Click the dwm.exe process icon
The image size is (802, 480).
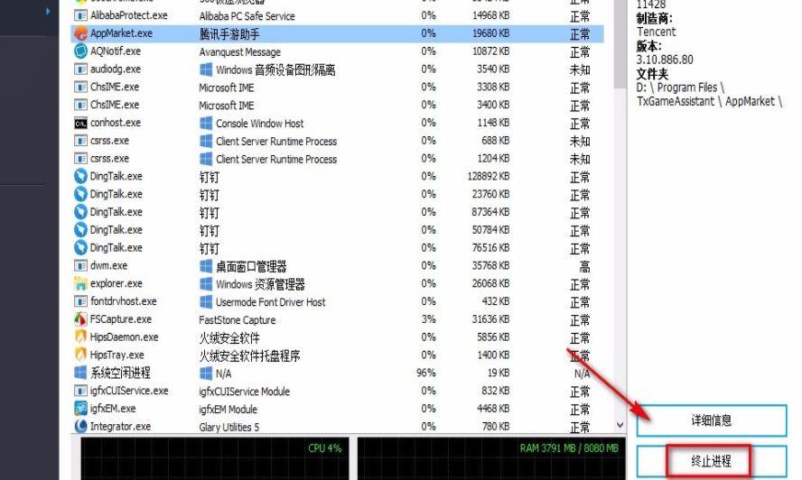(x=80, y=266)
